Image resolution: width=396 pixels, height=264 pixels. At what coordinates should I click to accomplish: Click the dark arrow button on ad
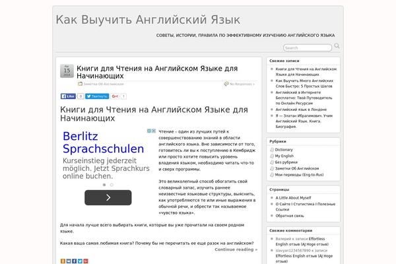[x=108, y=197]
